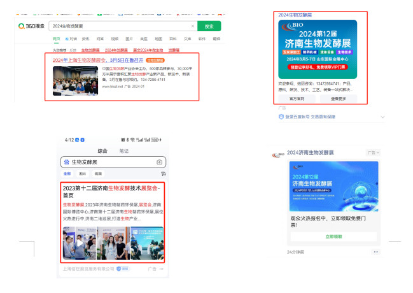Click the 查看更多 button
This screenshot has width=413, height=293.
tap(339, 99)
